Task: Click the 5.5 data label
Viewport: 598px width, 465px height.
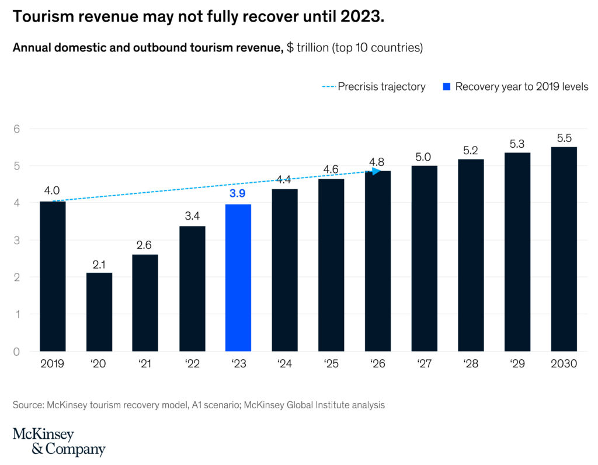Action: tap(564, 137)
